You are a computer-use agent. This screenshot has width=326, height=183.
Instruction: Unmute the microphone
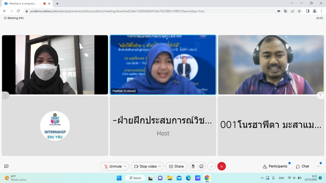click(113, 166)
